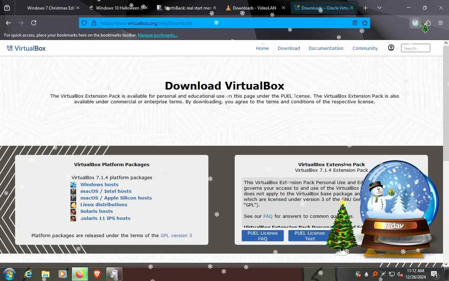The image size is (449, 281).
Task: Click the volume speaker tray icon
Action: click(400, 274)
